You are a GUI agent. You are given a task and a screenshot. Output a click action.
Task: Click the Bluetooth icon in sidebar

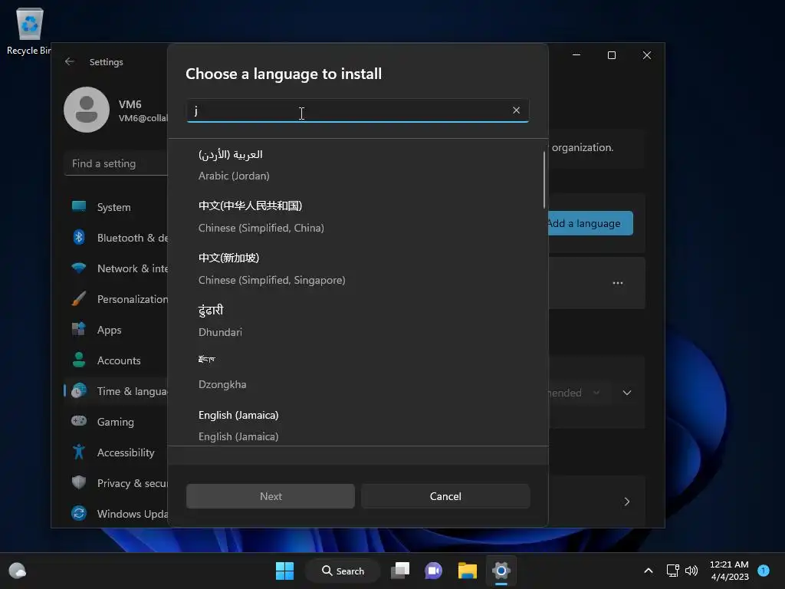click(x=79, y=237)
